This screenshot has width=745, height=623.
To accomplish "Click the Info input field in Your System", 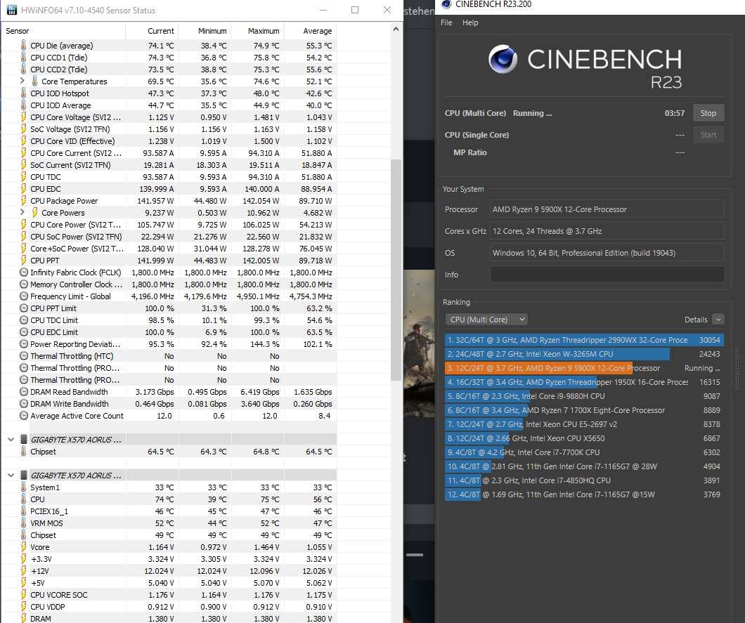I will 607,275.
